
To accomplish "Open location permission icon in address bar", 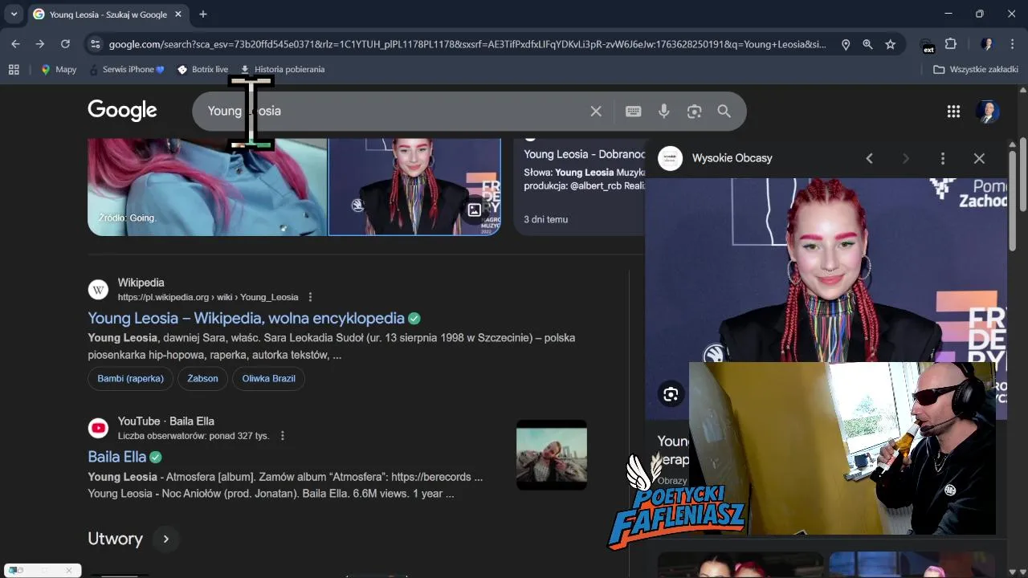I will point(846,45).
